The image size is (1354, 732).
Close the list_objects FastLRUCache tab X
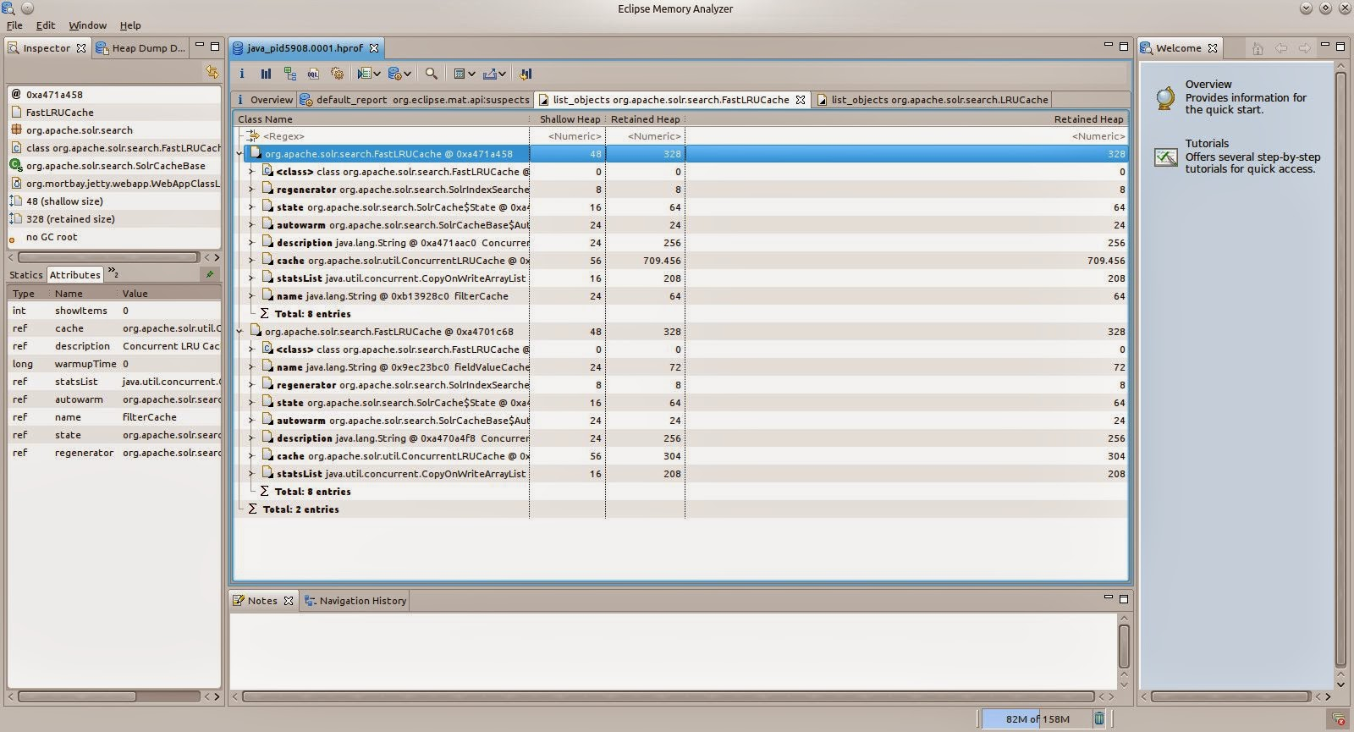(x=801, y=100)
